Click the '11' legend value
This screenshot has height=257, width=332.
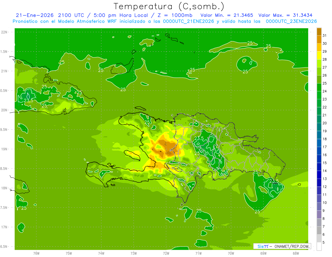click(325, 195)
